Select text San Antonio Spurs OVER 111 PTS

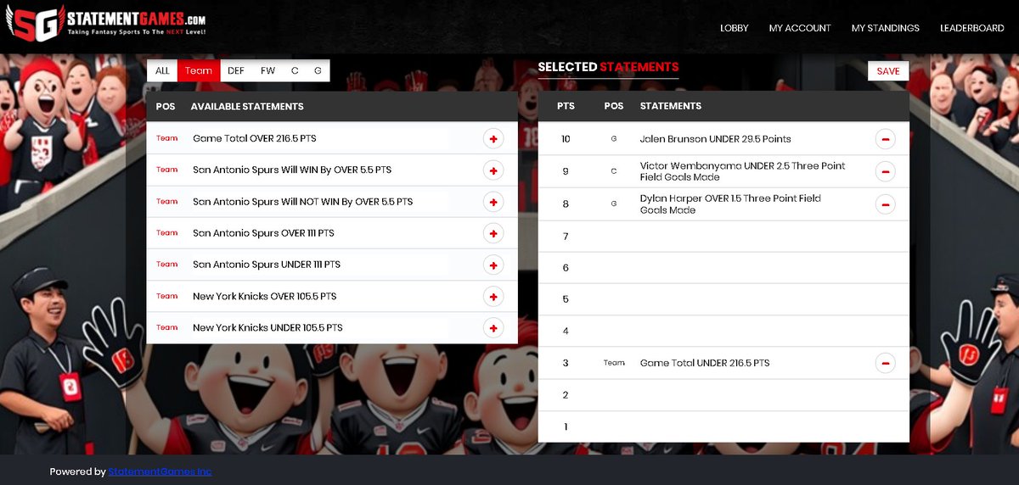click(264, 233)
